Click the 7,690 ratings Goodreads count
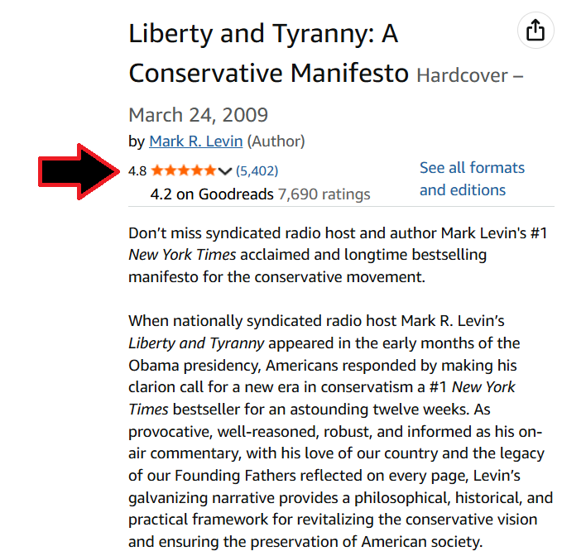 click(324, 194)
